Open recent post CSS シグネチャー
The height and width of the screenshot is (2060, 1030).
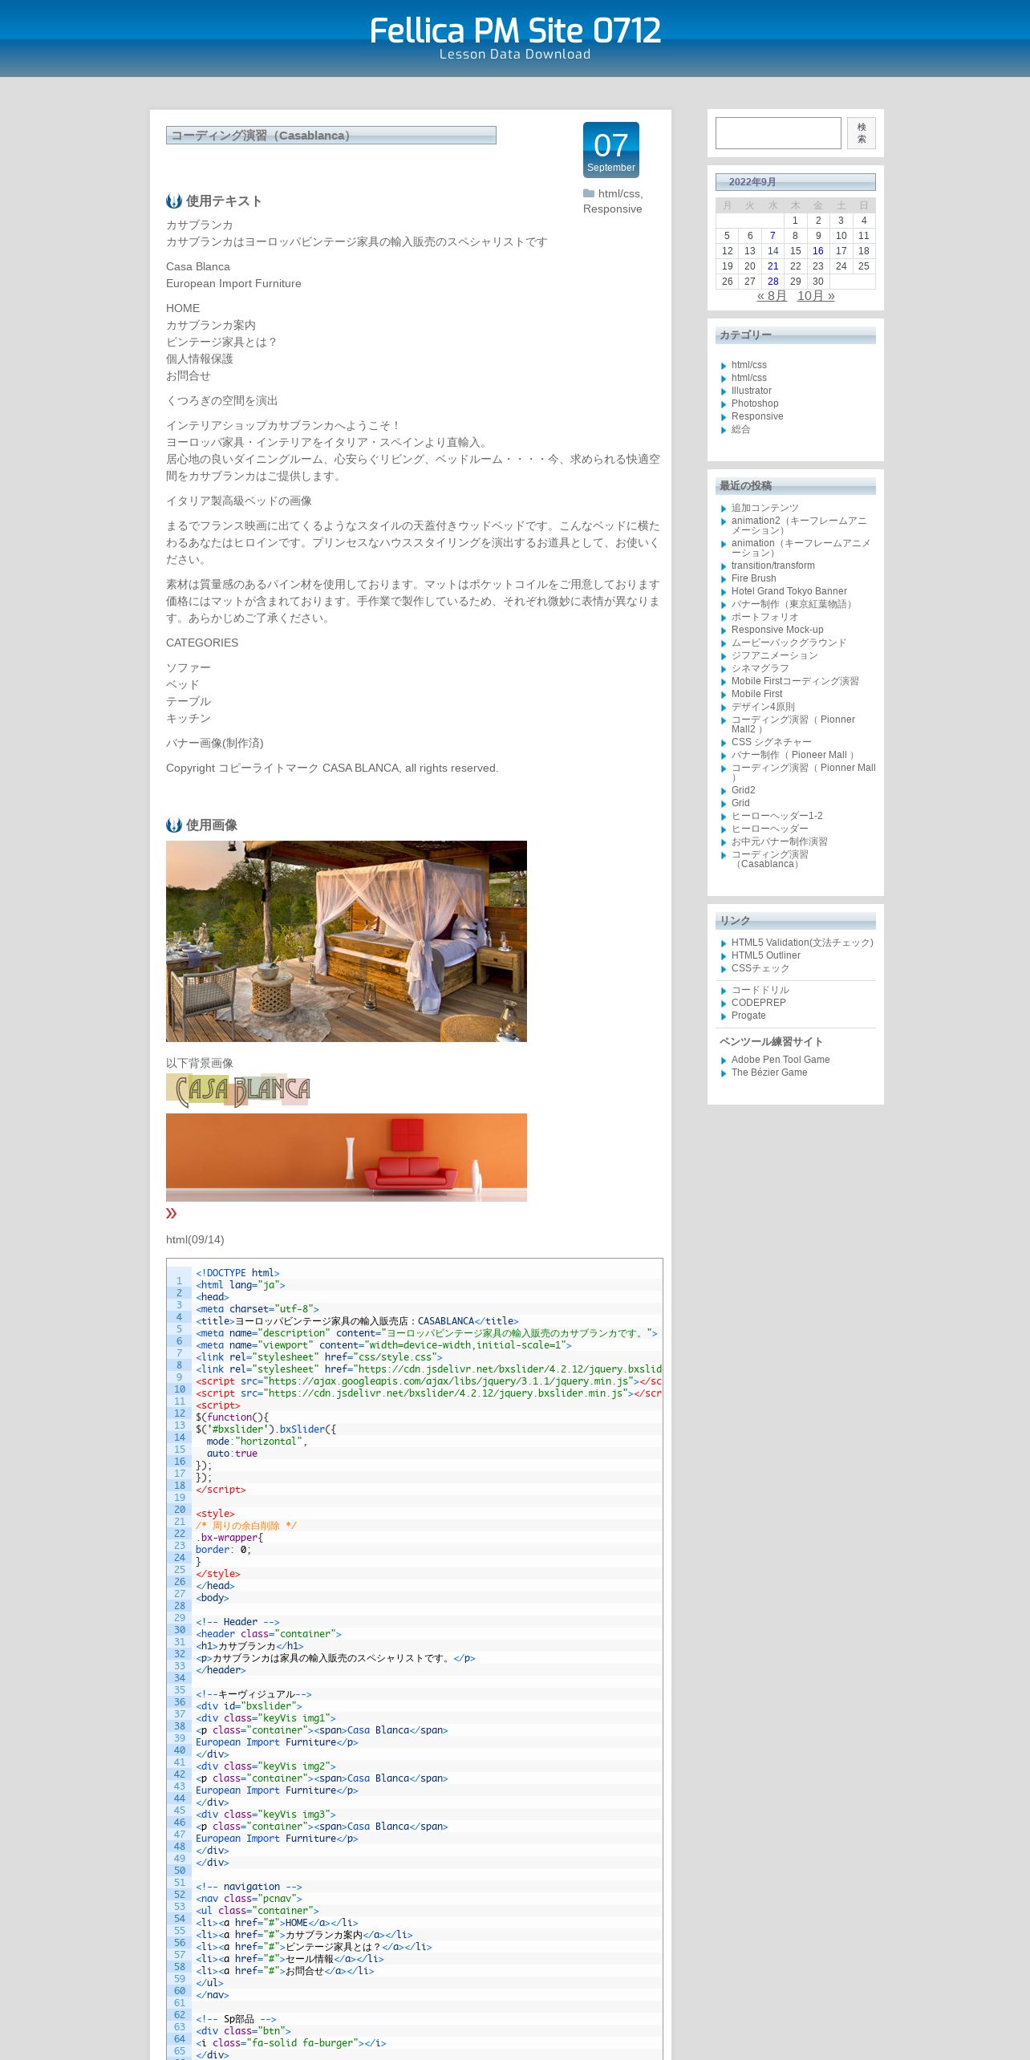tap(772, 742)
